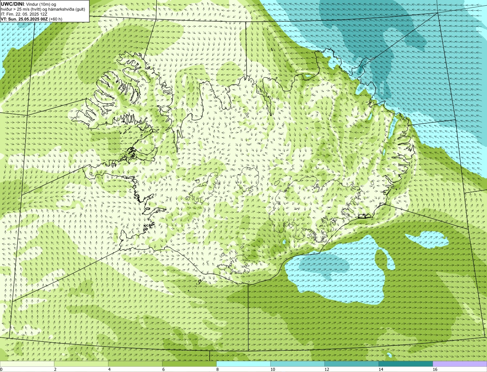
Task: Click the 10–12 teal legend swatch
Action: point(298,364)
